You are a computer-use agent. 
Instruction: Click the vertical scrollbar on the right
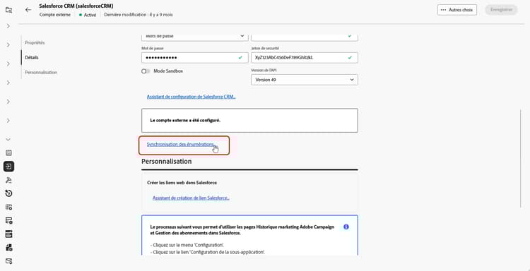point(521,159)
